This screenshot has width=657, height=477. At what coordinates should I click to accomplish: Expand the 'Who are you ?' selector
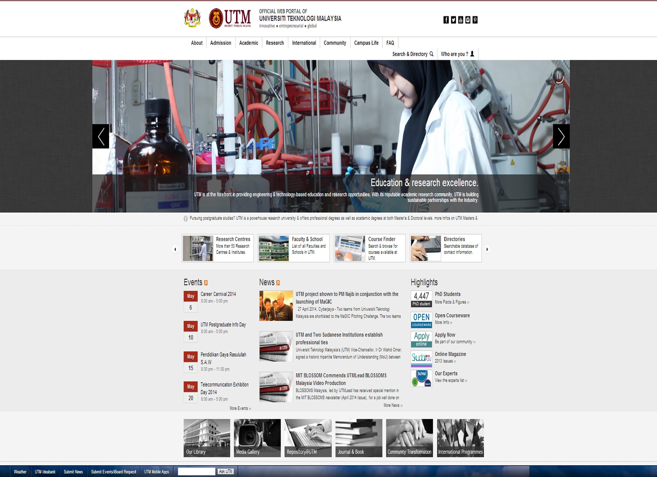coord(458,54)
